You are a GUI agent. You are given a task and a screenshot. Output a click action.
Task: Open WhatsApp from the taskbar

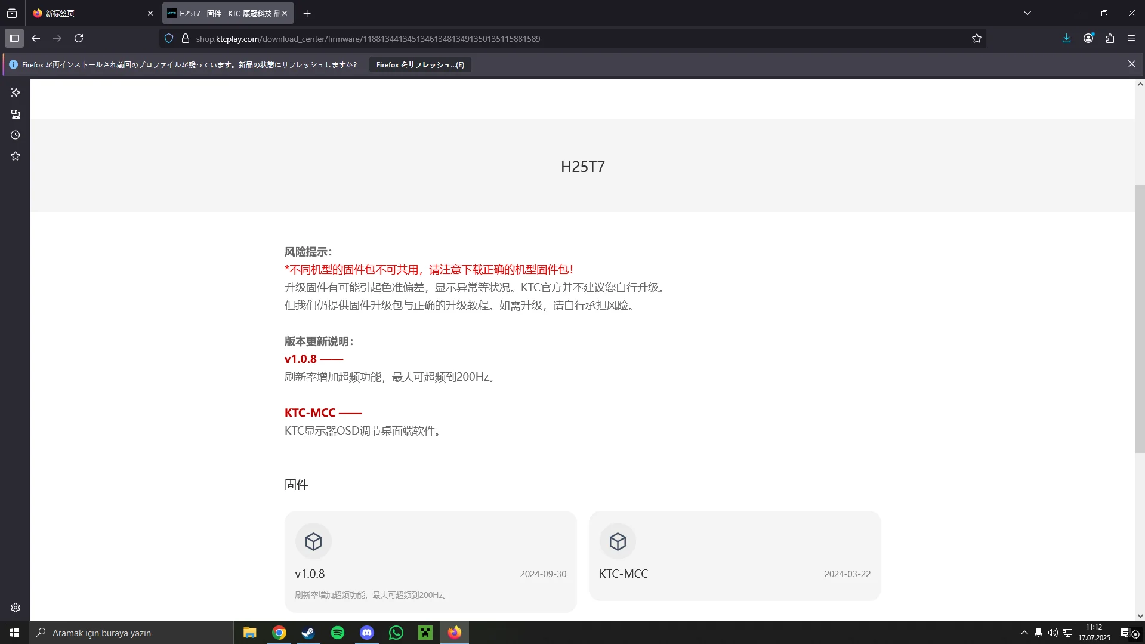pyautogui.click(x=396, y=633)
